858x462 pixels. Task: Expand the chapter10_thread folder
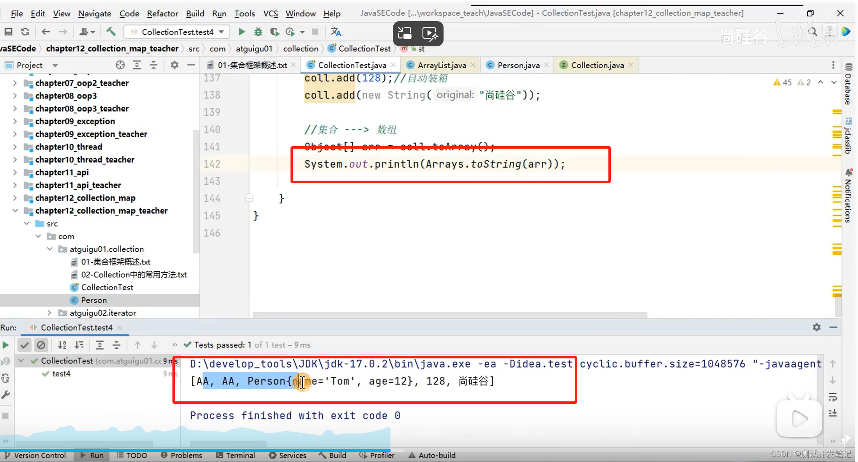15,147
